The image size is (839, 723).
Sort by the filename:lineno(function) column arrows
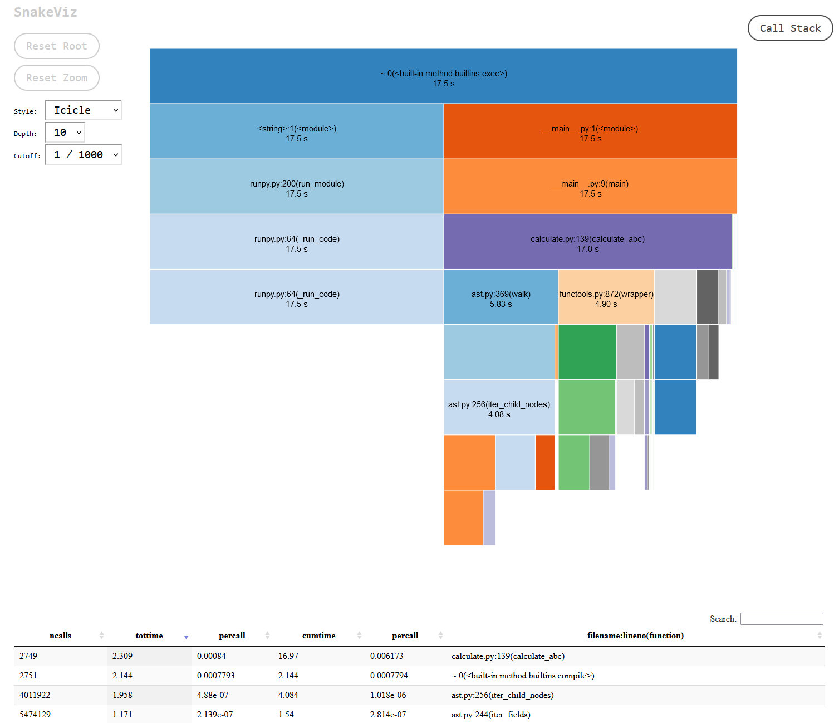(x=819, y=636)
